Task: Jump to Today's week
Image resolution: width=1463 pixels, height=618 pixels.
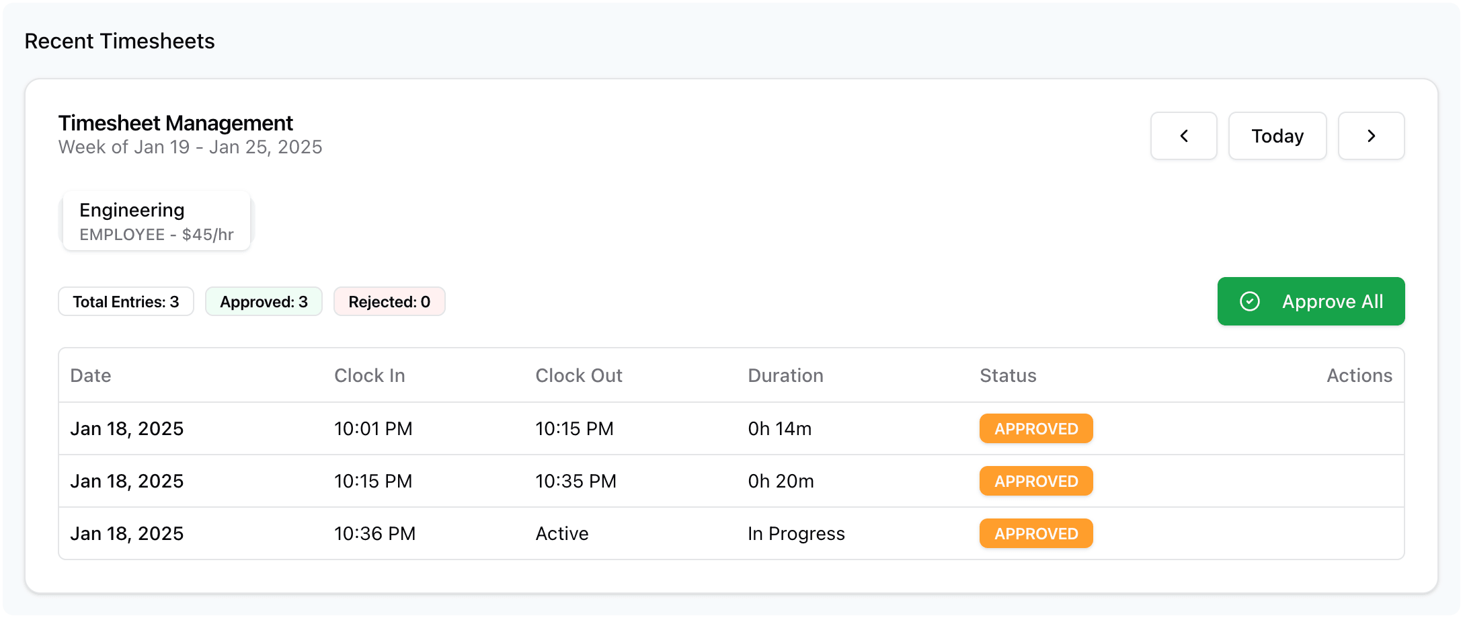Action: pyautogui.click(x=1277, y=136)
